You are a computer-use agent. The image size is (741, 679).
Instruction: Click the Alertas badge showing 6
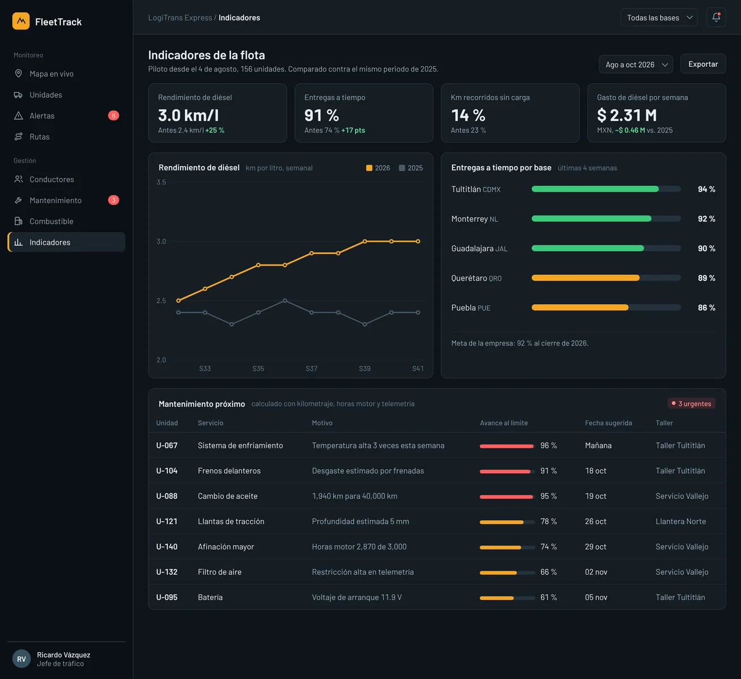pyautogui.click(x=114, y=115)
